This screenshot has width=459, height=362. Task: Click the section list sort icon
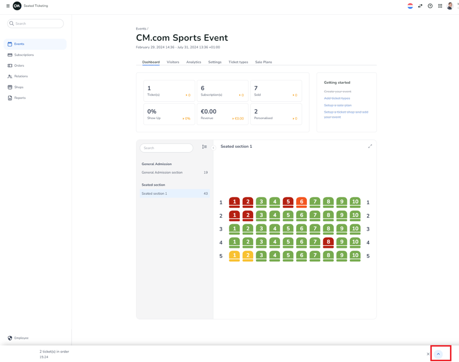(x=204, y=147)
